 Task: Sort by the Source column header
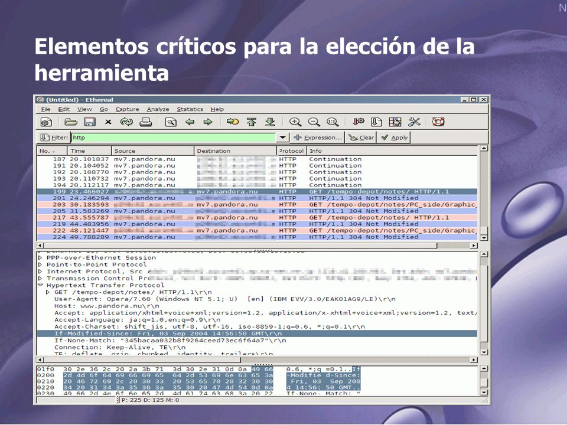[152, 151]
